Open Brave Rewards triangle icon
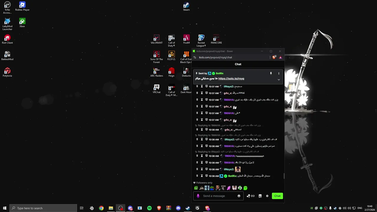377x212 pixels. [x=280, y=57]
